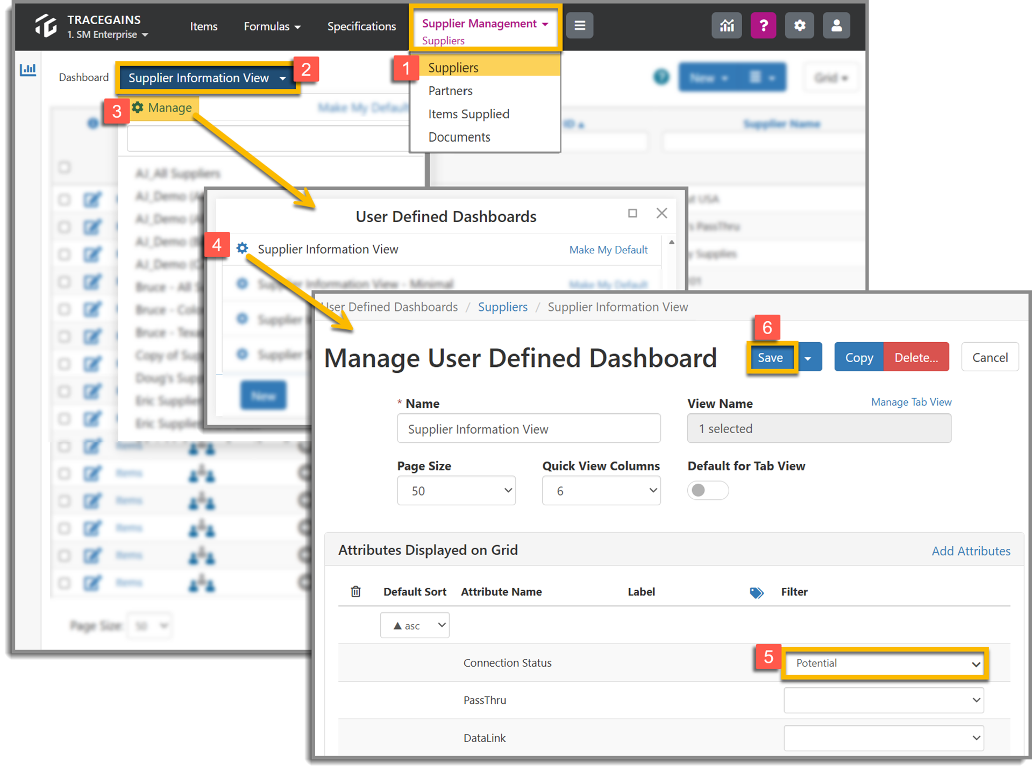Click the Suppliers breadcrumb link

coord(502,307)
